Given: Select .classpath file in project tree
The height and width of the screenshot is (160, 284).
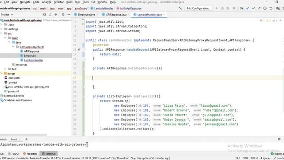Looking at the screenshot, I should coord(14,78).
